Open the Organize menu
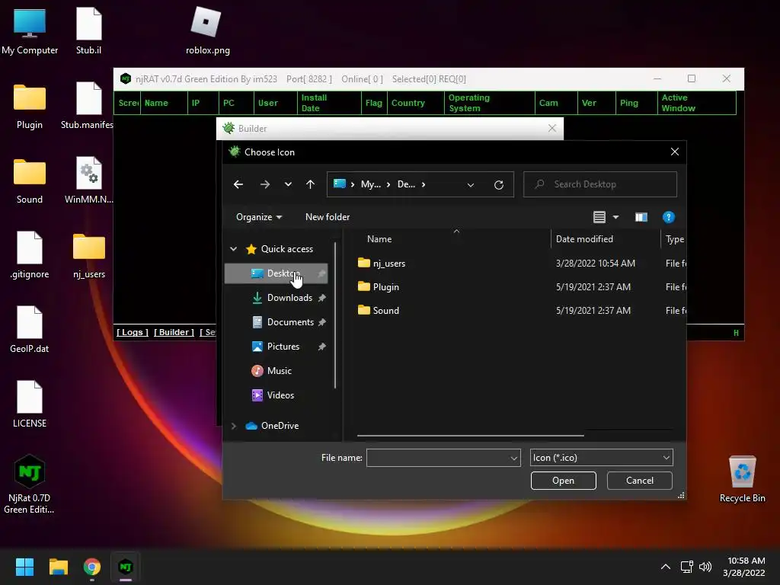The height and width of the screenshot is (585, 780). click(259, 217)
